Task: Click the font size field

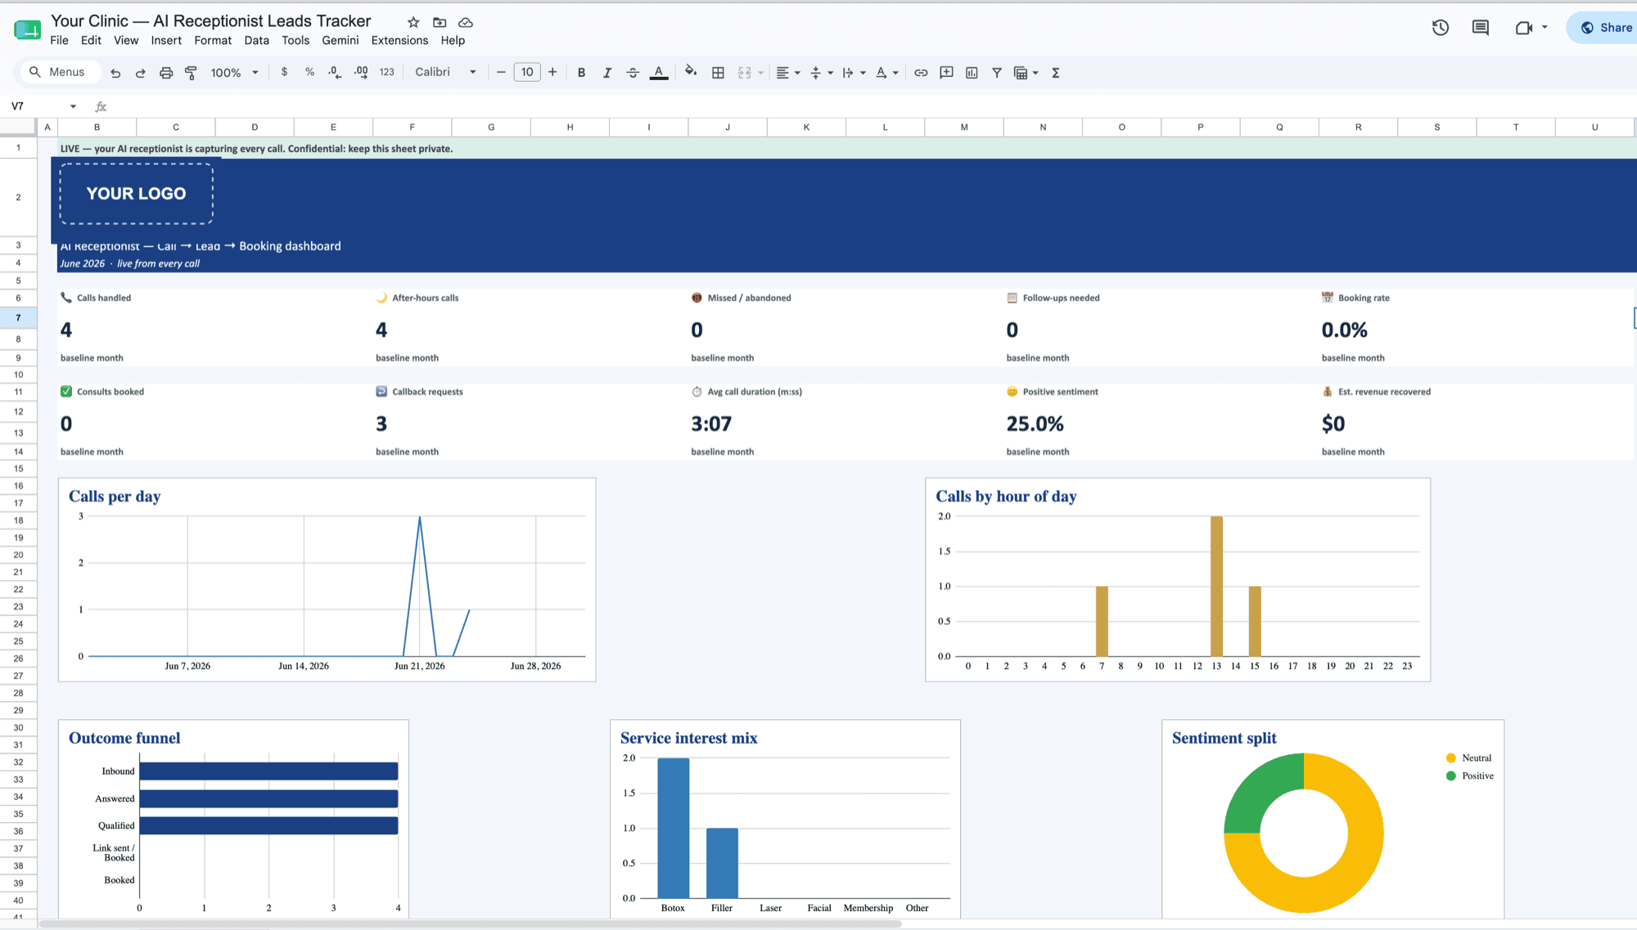Action: click(x=527, y=72)
